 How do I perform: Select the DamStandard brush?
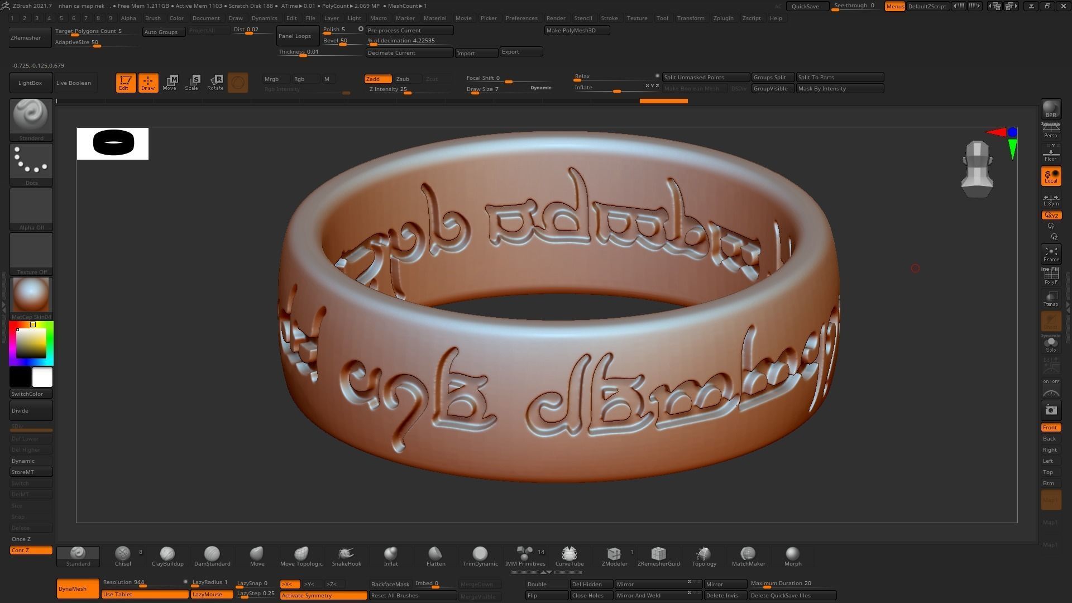click(212, 556)
